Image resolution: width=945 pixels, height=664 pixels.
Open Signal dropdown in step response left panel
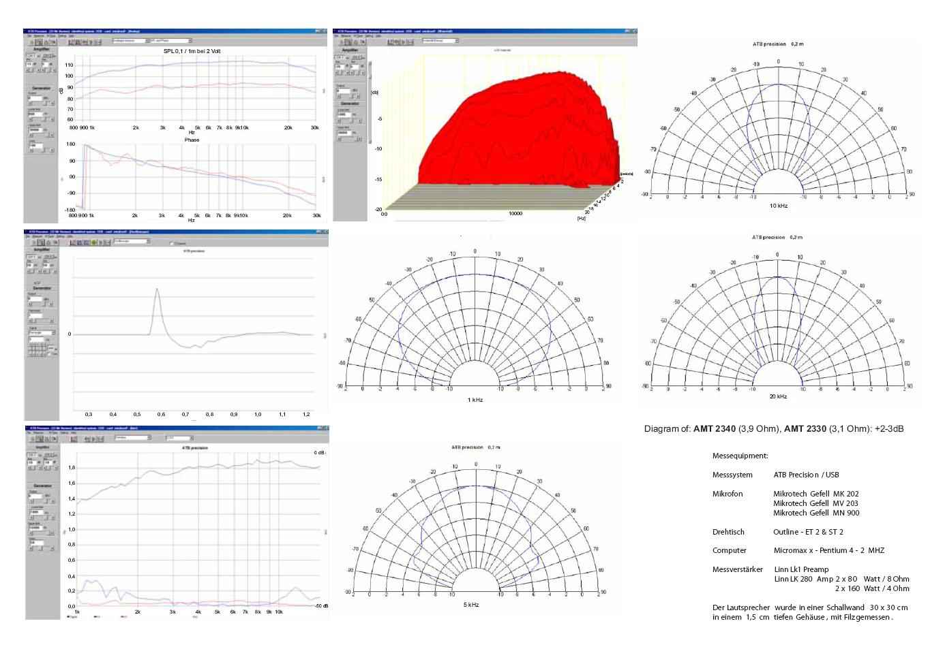pyautogui.click(x=42, y=333)
